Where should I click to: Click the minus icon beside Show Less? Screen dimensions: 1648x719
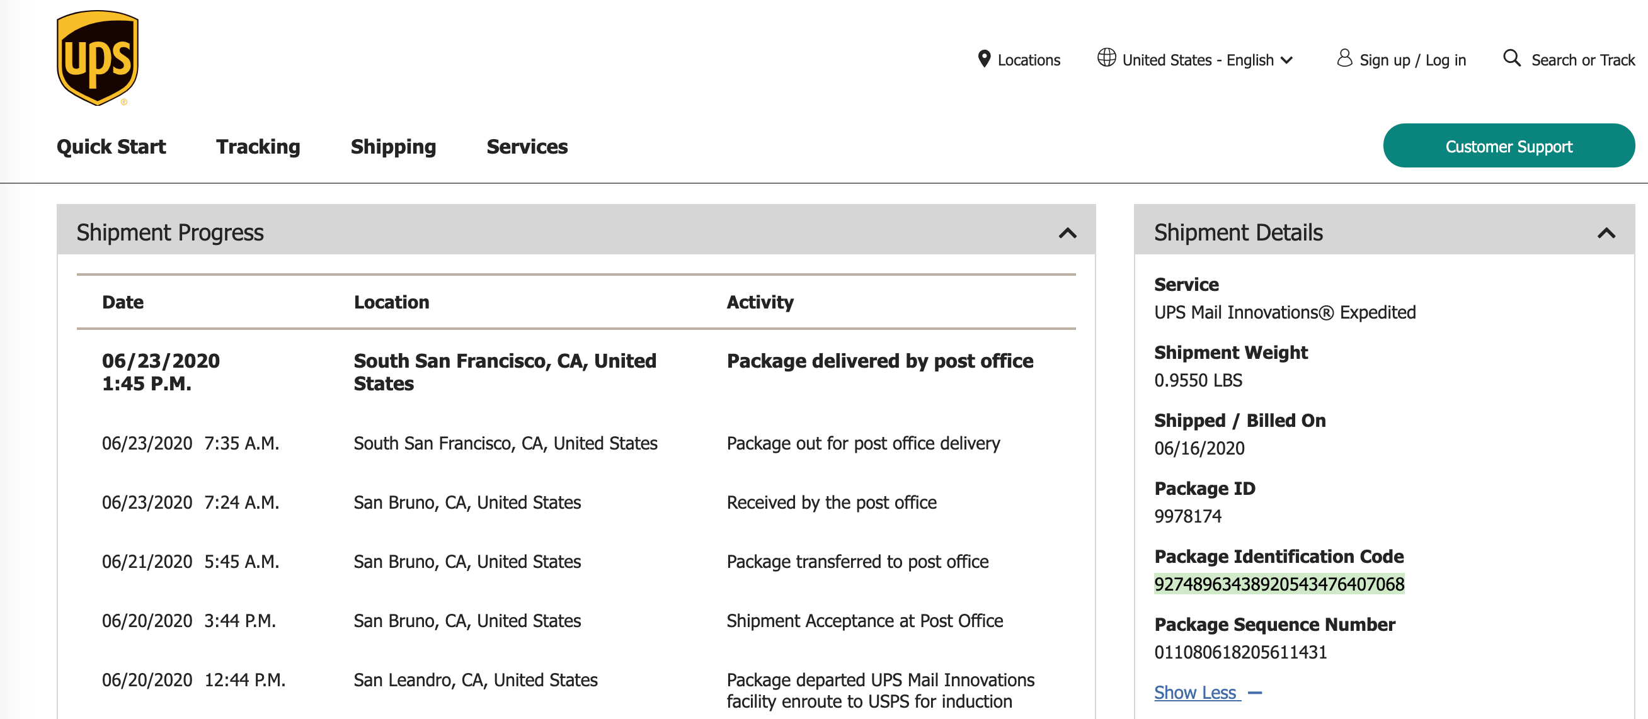(x=1254, y=693)
